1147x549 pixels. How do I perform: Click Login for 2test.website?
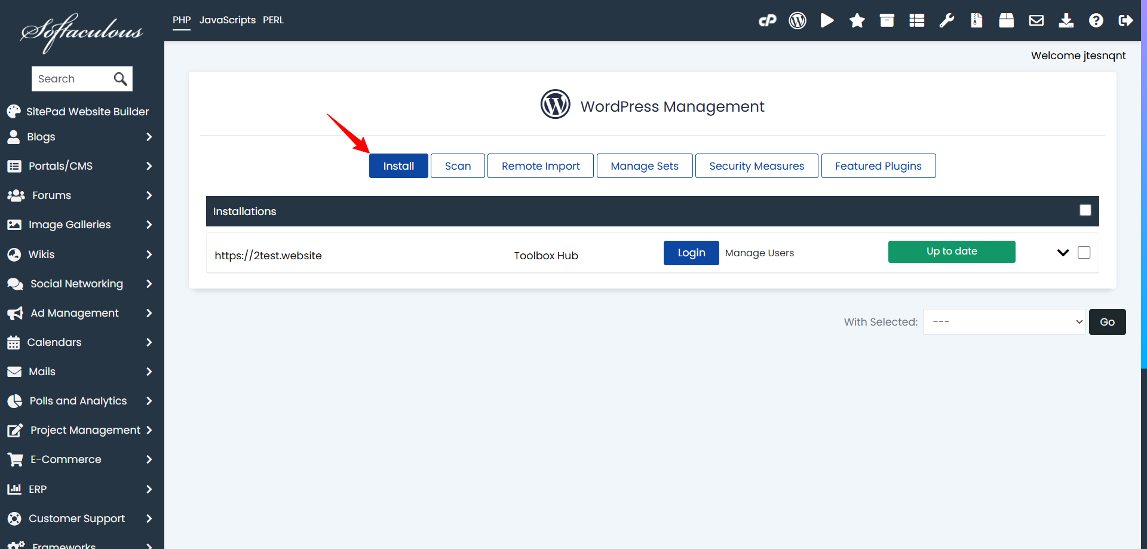[x=691, y=253]
